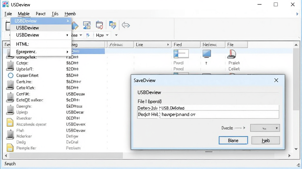Click the Heb button
302x169 pixels.
click(x=266, y=141)
